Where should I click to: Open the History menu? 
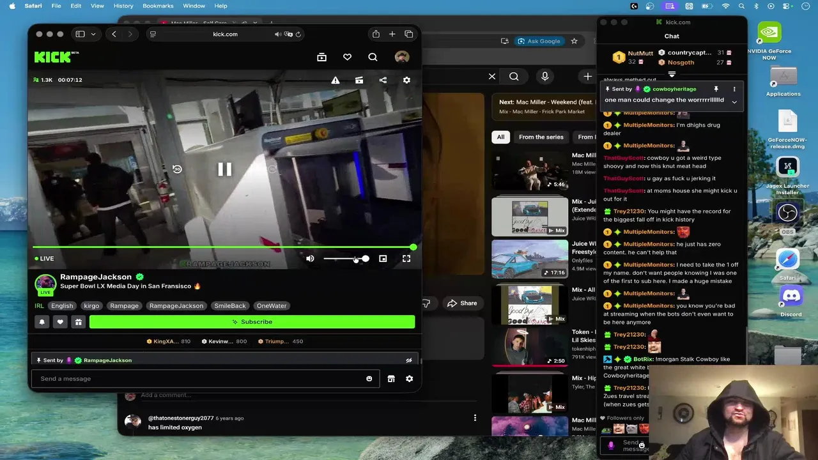[123, 6]
